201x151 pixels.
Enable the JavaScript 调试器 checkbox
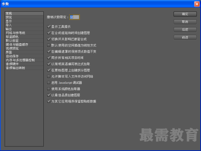[49, 83]
